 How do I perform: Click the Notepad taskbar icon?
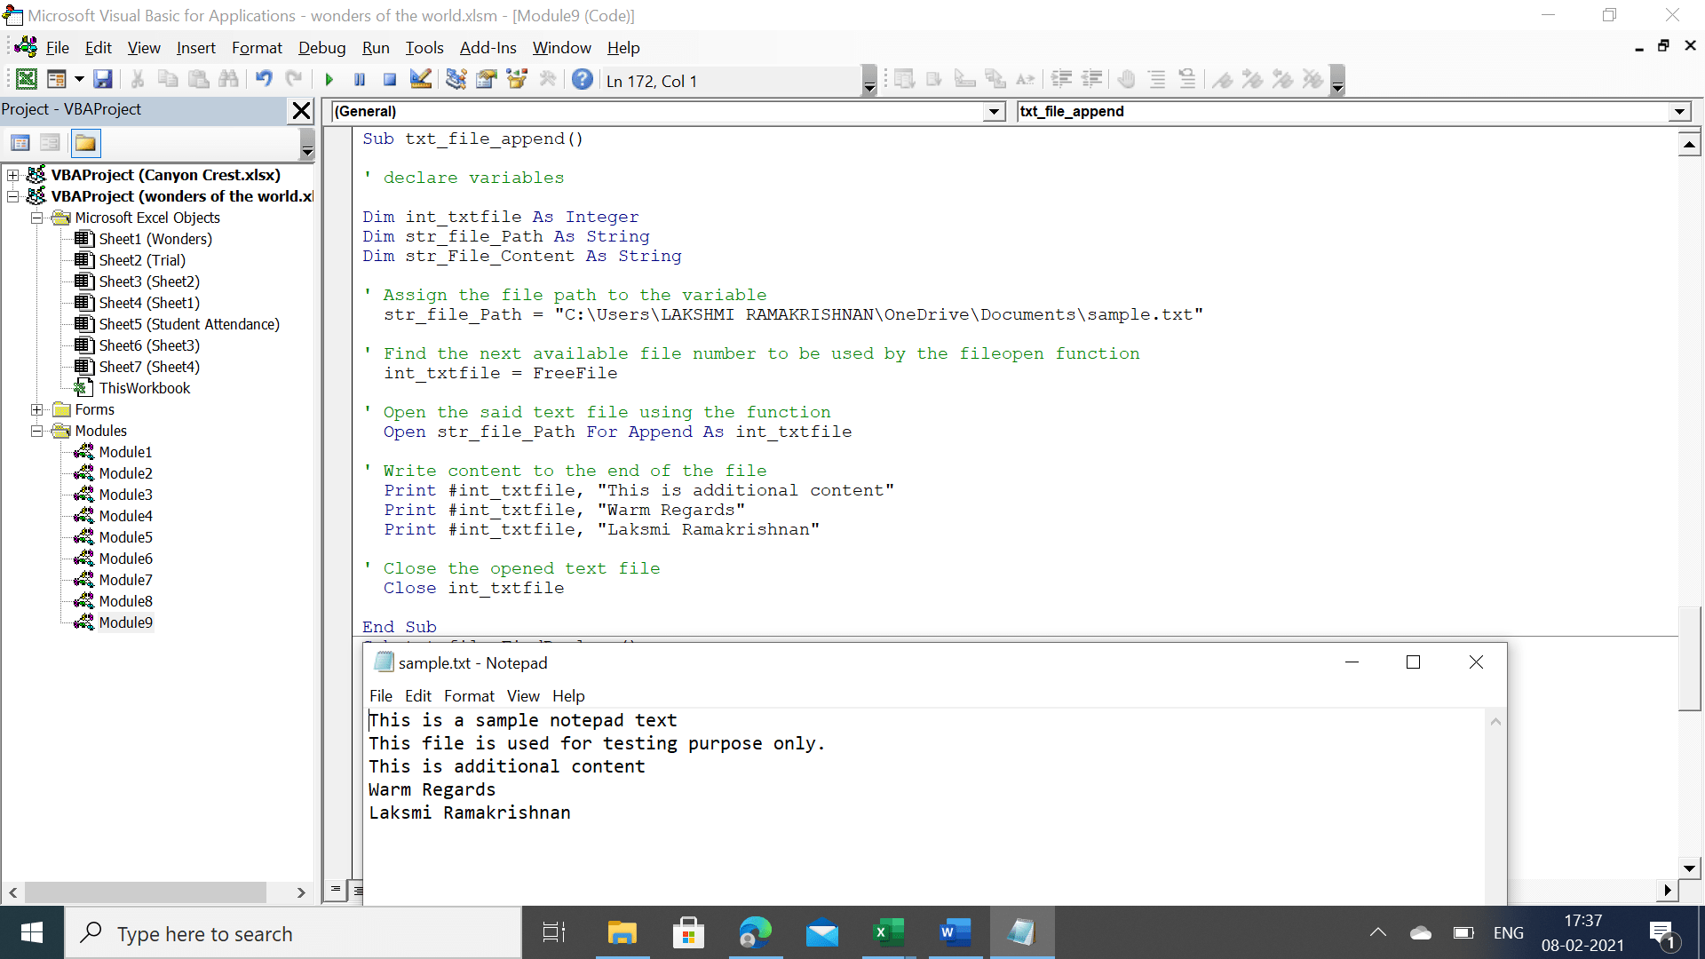[x=1022, y=933]
